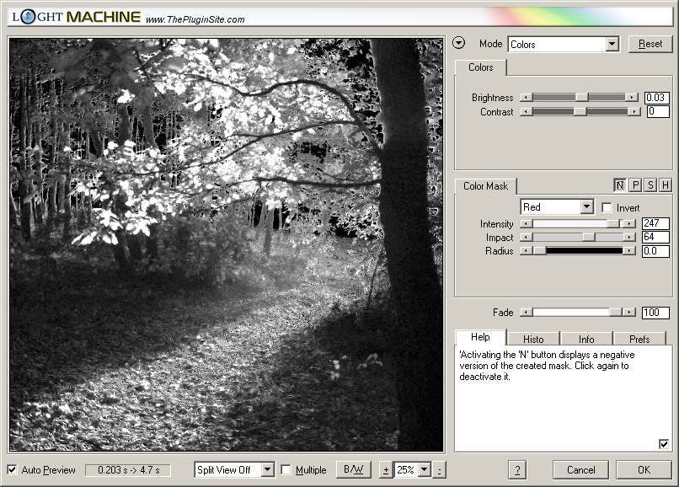Click the Fade slider thumb
This screenshot has height=487, width=679.
[615, 313]
